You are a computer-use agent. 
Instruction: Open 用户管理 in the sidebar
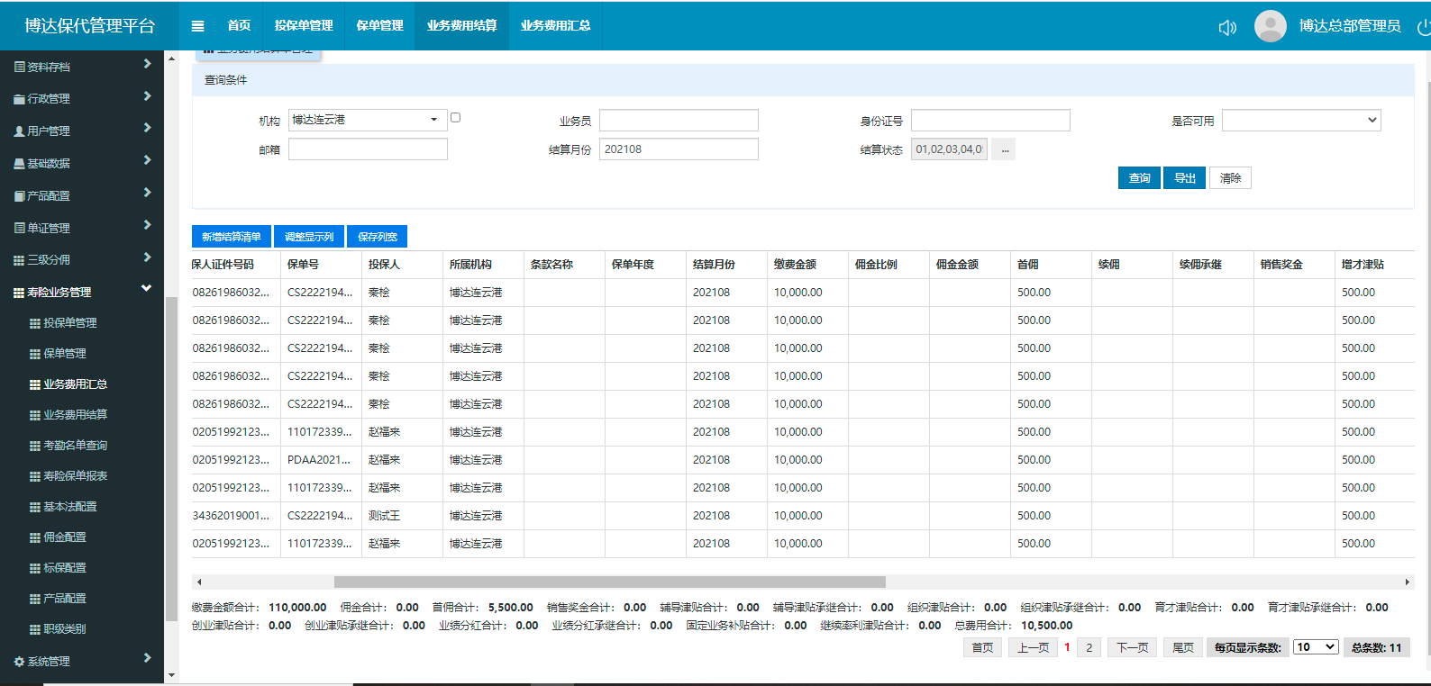(x=81, y=131)
